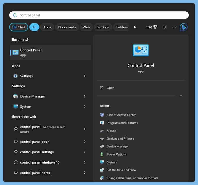The width and height of the screenshot is (198, 185).
Task: Click inside the control panel search field
Action: 99,15
